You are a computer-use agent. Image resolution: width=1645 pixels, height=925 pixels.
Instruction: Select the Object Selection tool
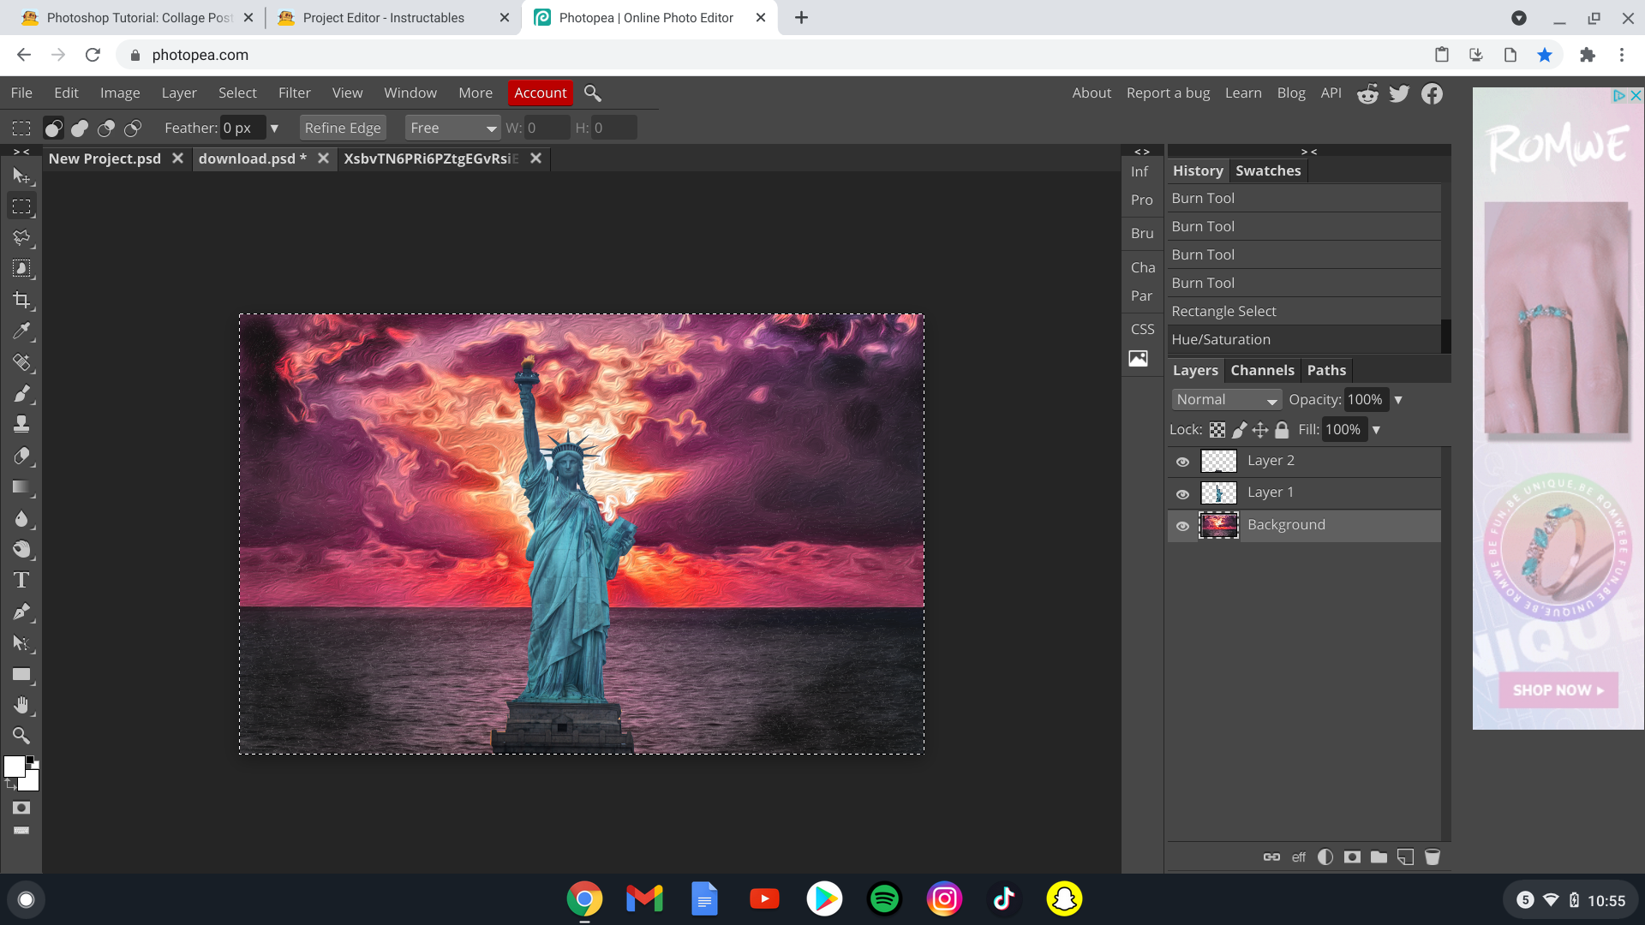click(x=21, y=269)
